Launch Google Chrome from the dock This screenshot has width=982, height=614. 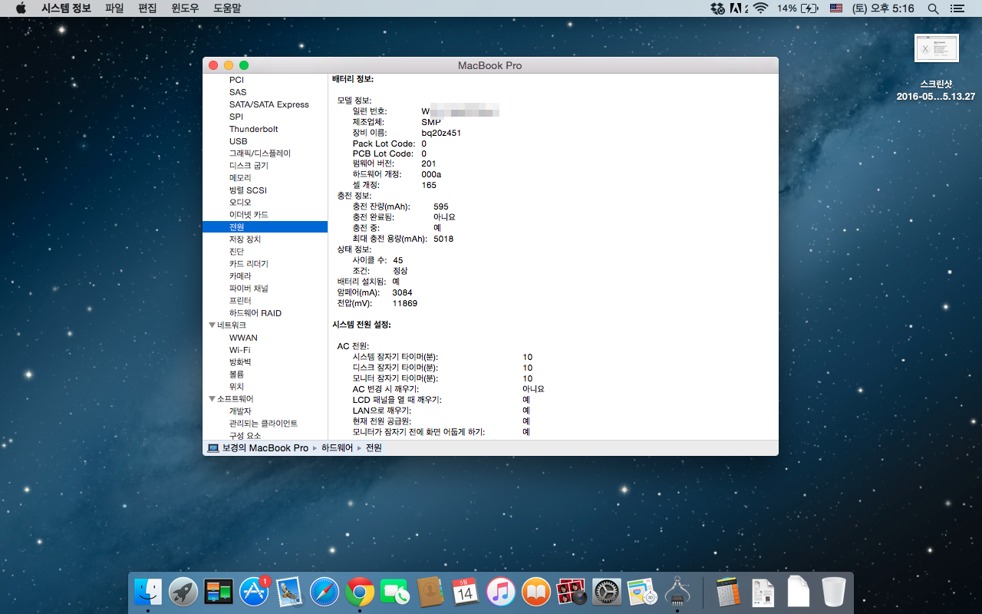pos(360,592)
